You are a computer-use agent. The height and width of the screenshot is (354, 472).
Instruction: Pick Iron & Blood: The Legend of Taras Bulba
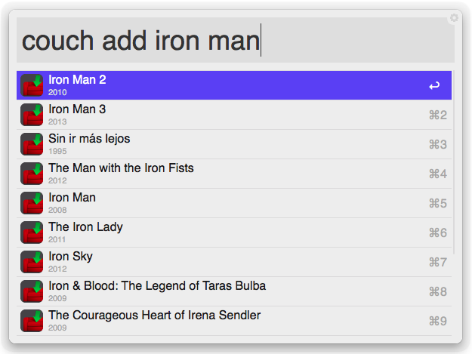tap(227, 291)
